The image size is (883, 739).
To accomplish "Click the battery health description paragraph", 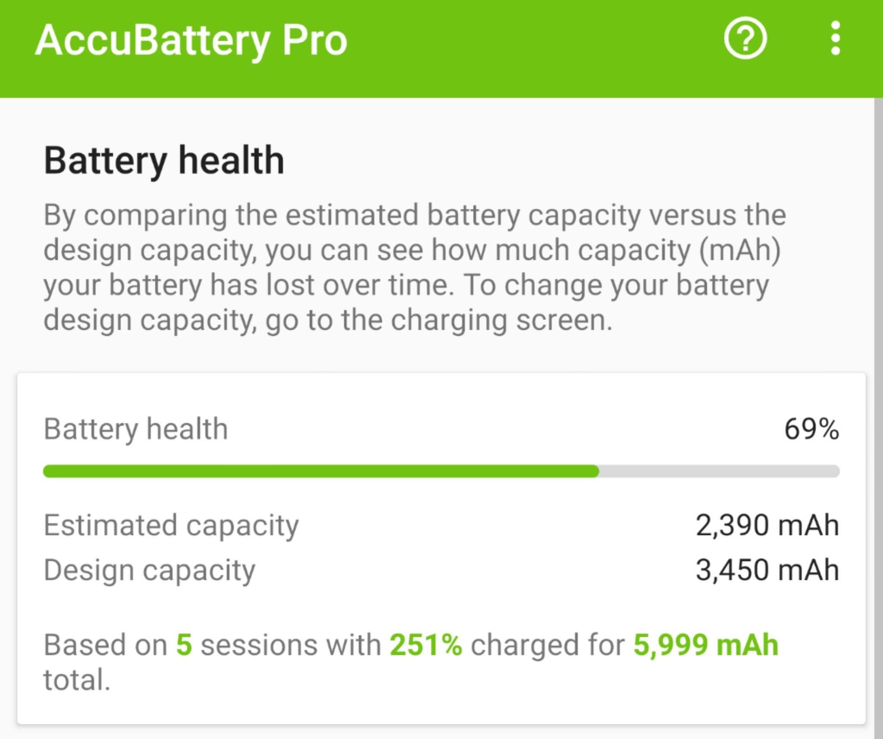I will click(x=414, y=267).
